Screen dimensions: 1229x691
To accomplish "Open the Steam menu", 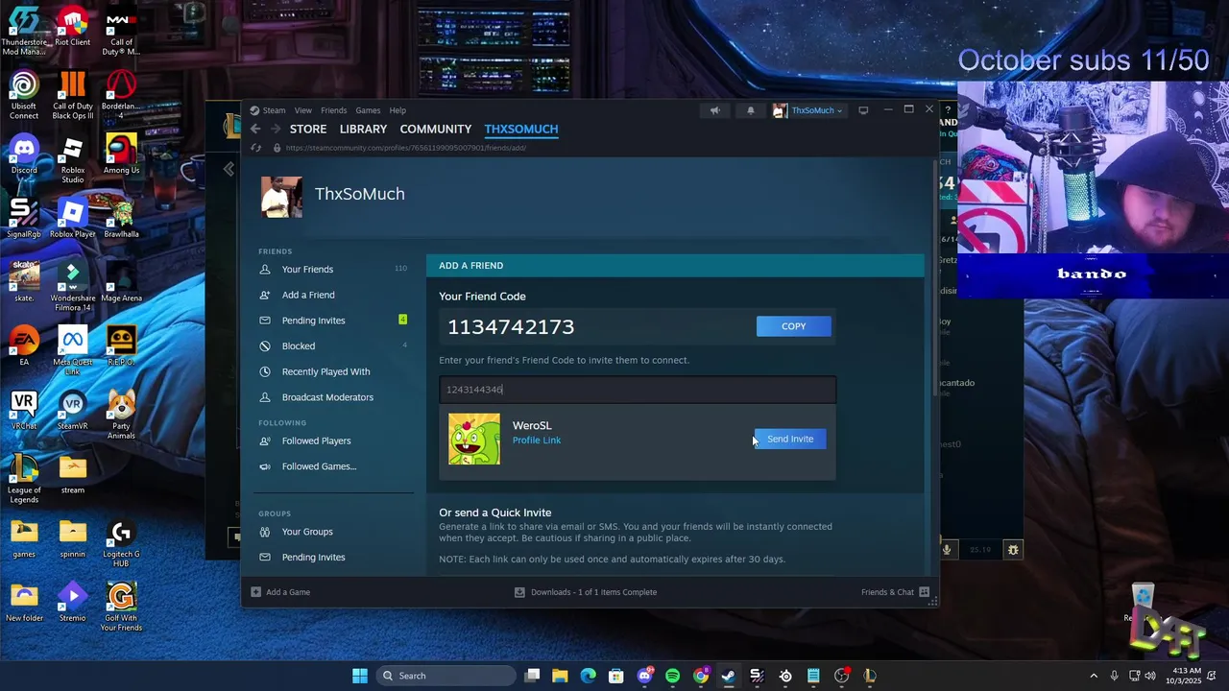I will tap(274, 110).
